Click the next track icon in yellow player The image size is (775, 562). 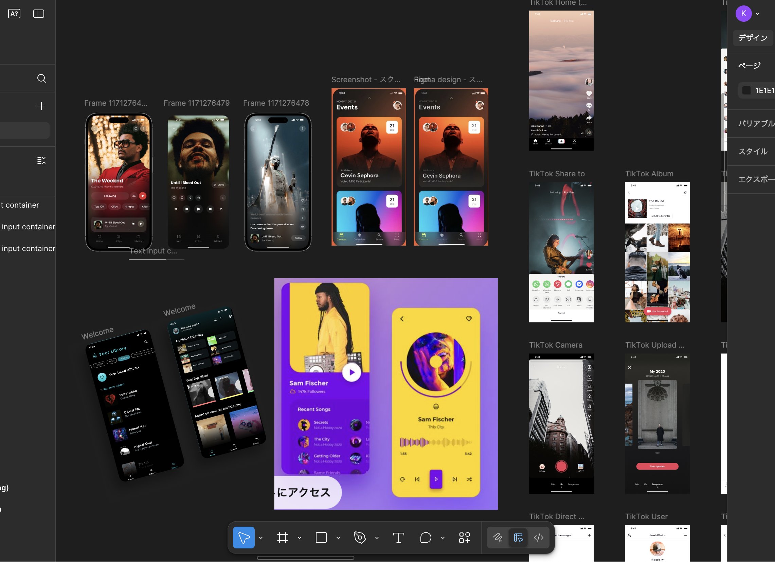coord(454,479)
